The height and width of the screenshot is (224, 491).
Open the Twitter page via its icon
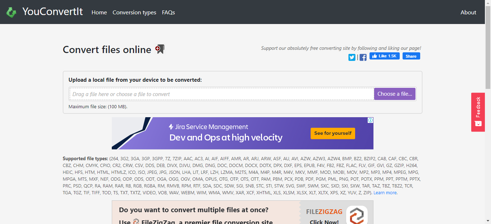pyautogui.click(x=352, y=57)
